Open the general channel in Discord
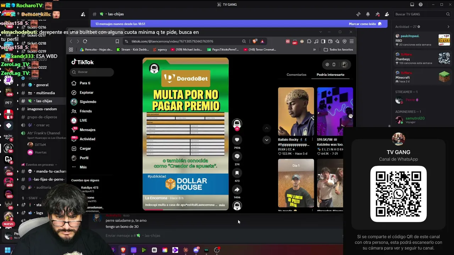The height and width of the screenshot is (255, 454). 43,85
